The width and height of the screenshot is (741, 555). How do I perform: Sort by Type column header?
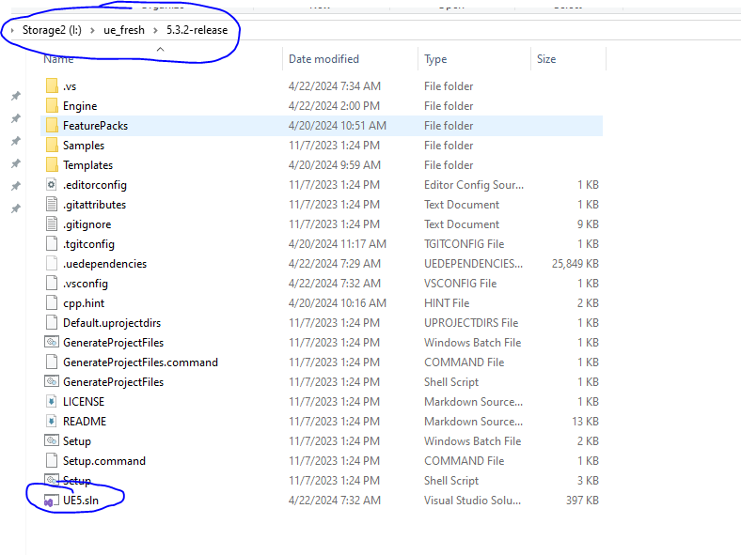pos(435,59)
